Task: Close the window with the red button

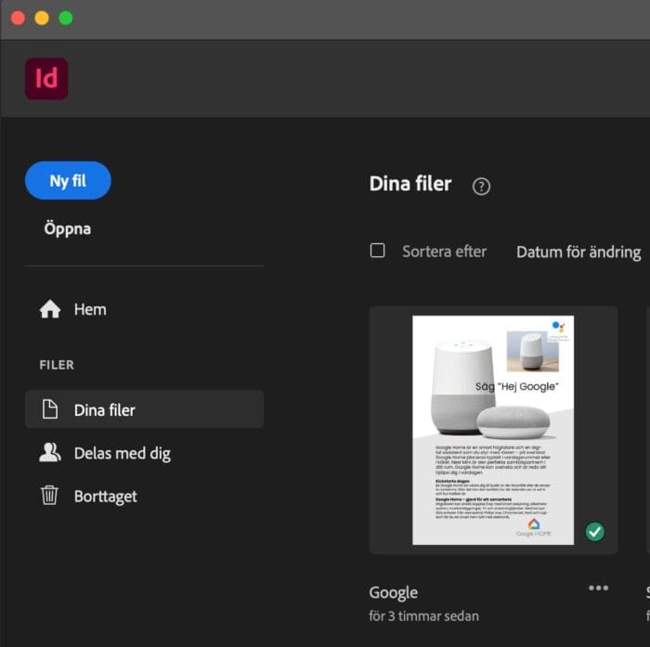Action: point(18,19)
